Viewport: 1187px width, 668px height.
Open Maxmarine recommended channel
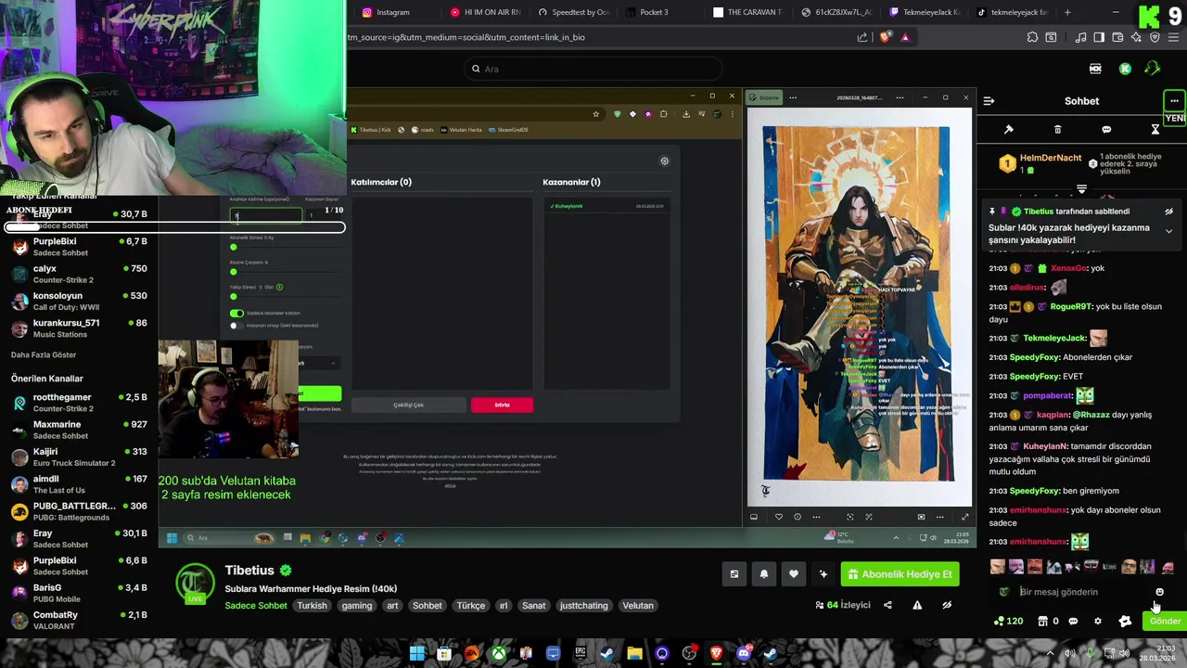[79, 430]
